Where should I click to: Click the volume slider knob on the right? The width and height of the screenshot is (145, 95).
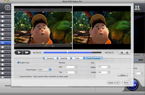pyautogui.click(x=138, y=60)
